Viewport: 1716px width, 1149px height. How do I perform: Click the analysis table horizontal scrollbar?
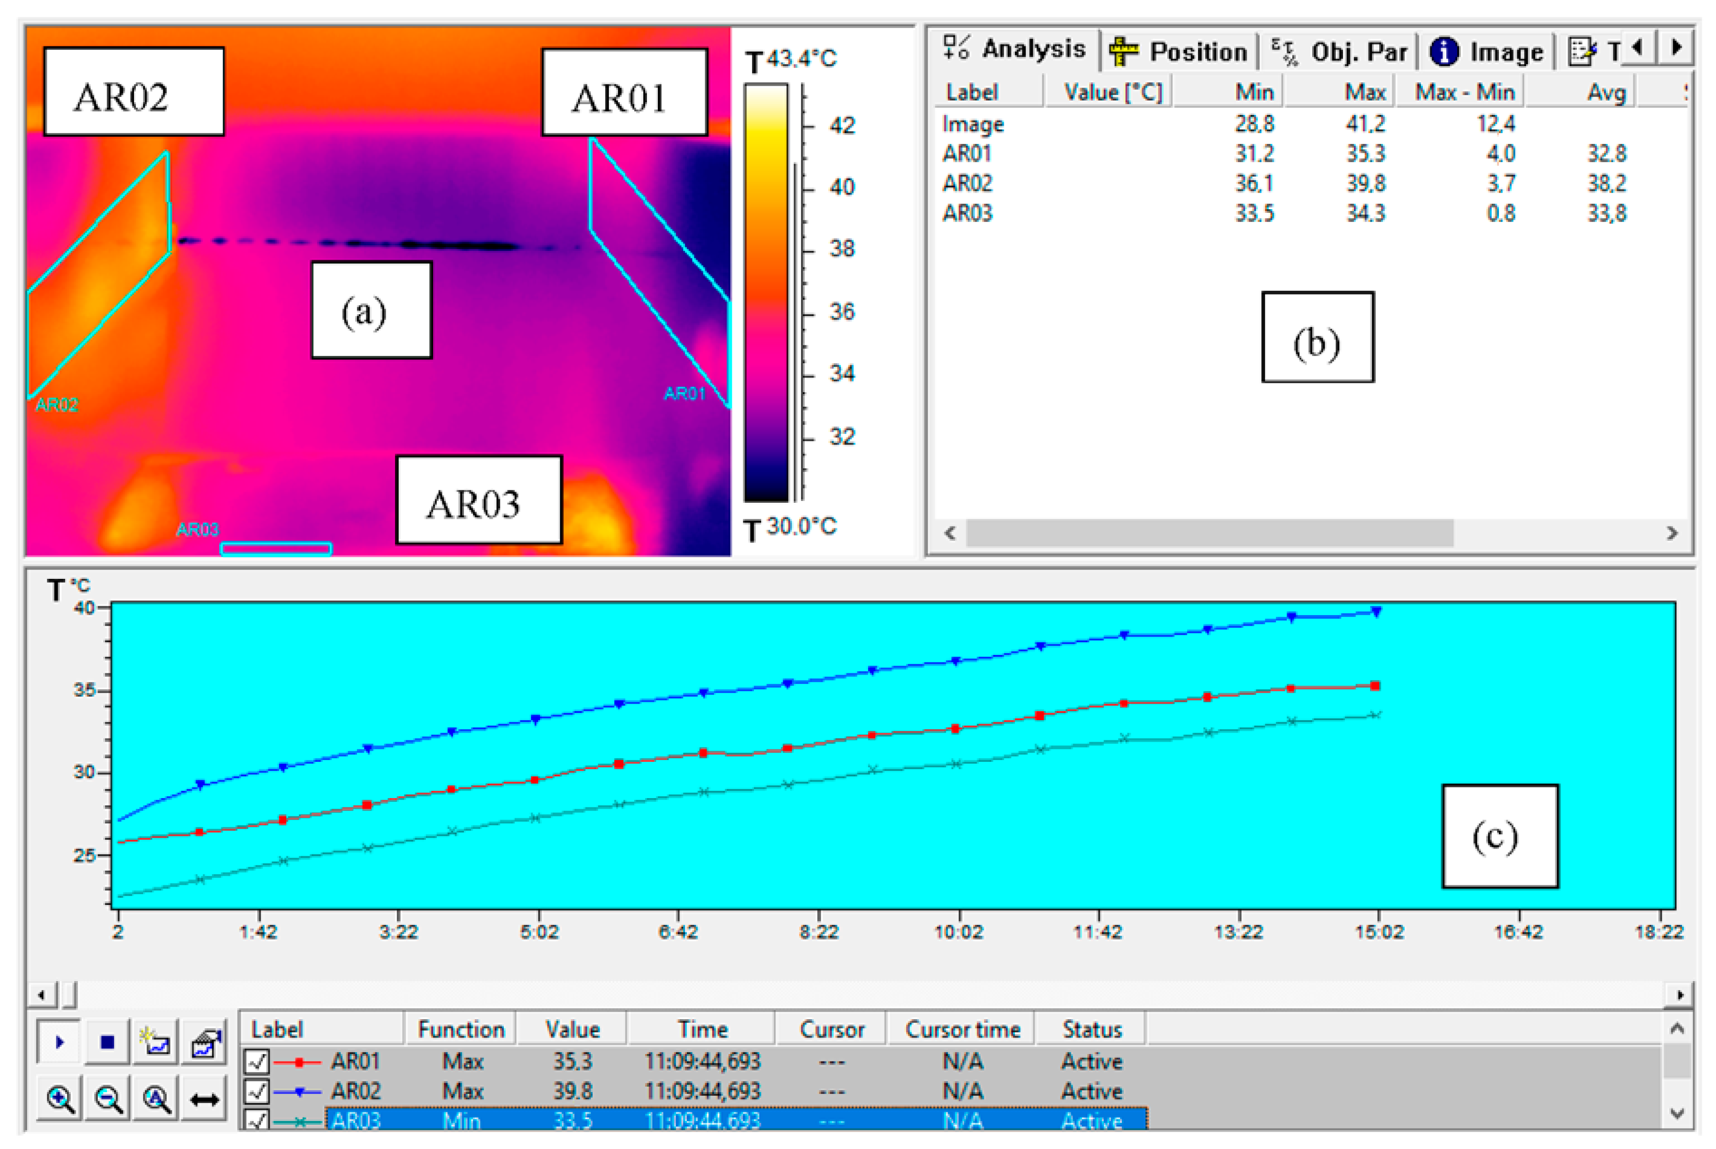(x=1209, y=533)
